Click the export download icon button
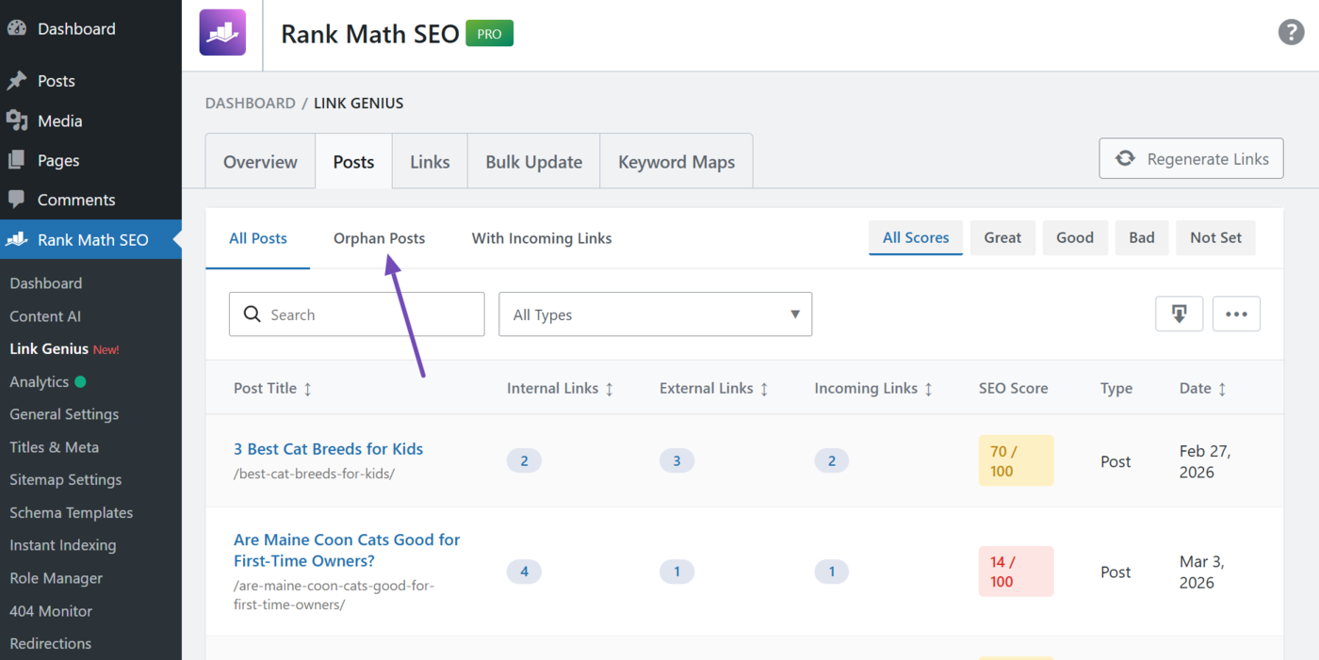 click(1179, 314)
